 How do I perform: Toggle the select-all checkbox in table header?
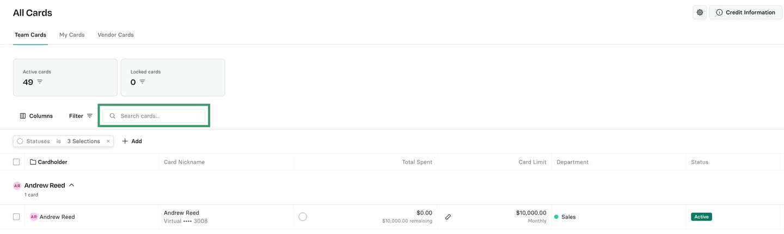(x=16, y=162)
